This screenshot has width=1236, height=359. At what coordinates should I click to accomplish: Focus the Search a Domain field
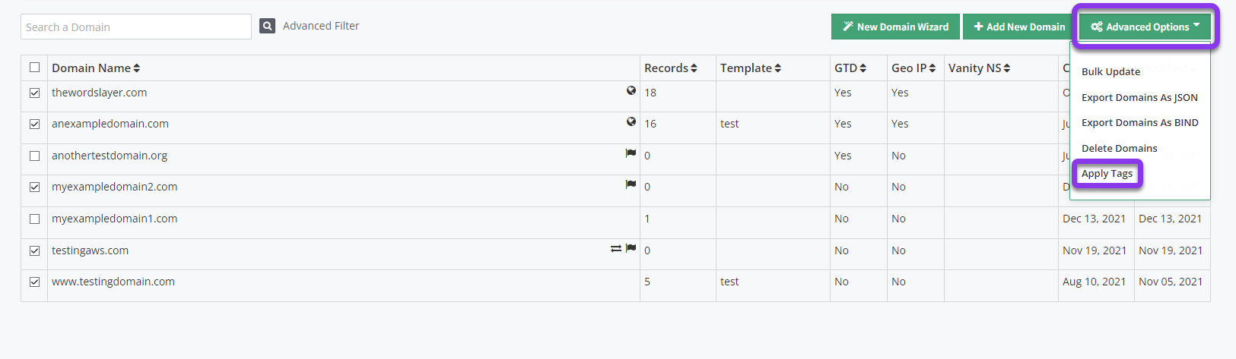coord(136,27)
